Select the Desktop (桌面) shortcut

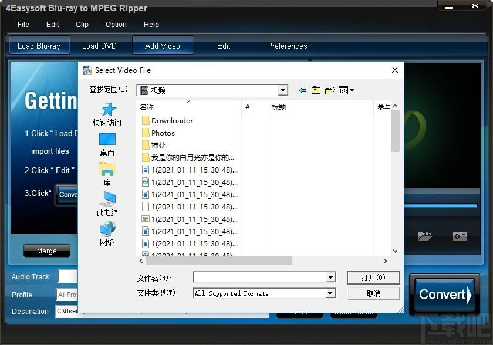[x=107, y=145]
